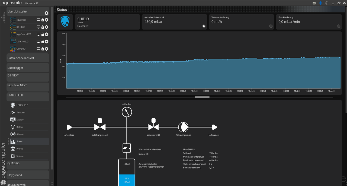Select Volumenänderung chart radio button
347x186 pixels.
pyautogui.click(x=271, y=26)
